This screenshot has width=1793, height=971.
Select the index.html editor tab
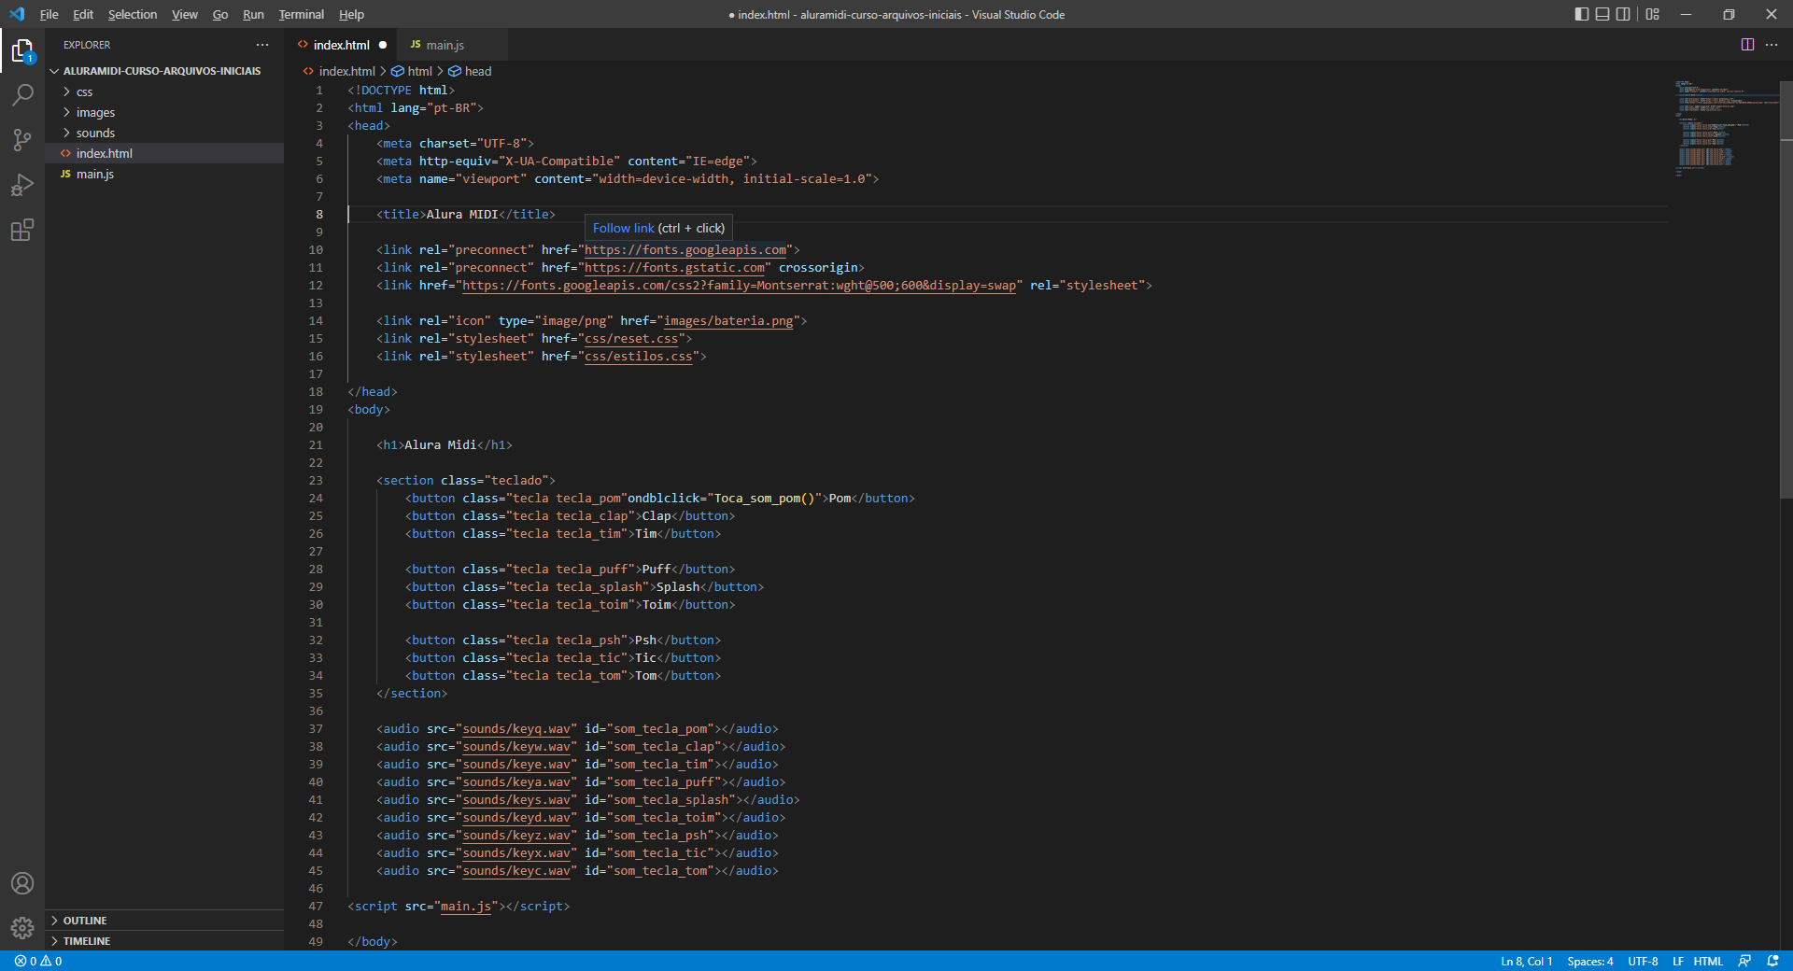pyautogui.click(x=340, y=45)
